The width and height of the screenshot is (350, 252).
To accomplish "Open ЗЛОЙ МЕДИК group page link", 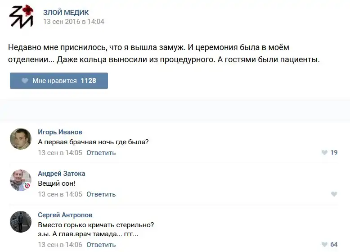I will 66,12.
